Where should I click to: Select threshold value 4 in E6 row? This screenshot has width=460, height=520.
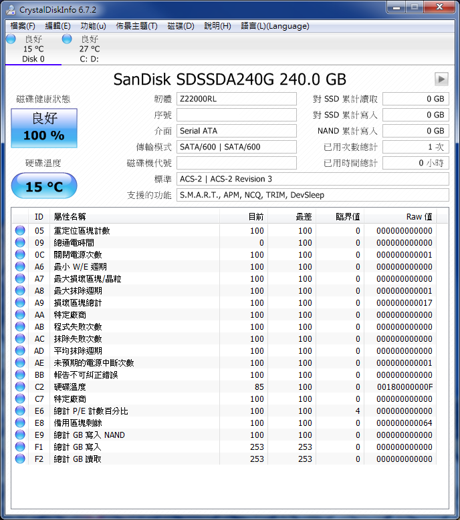(x=358, y=411)
